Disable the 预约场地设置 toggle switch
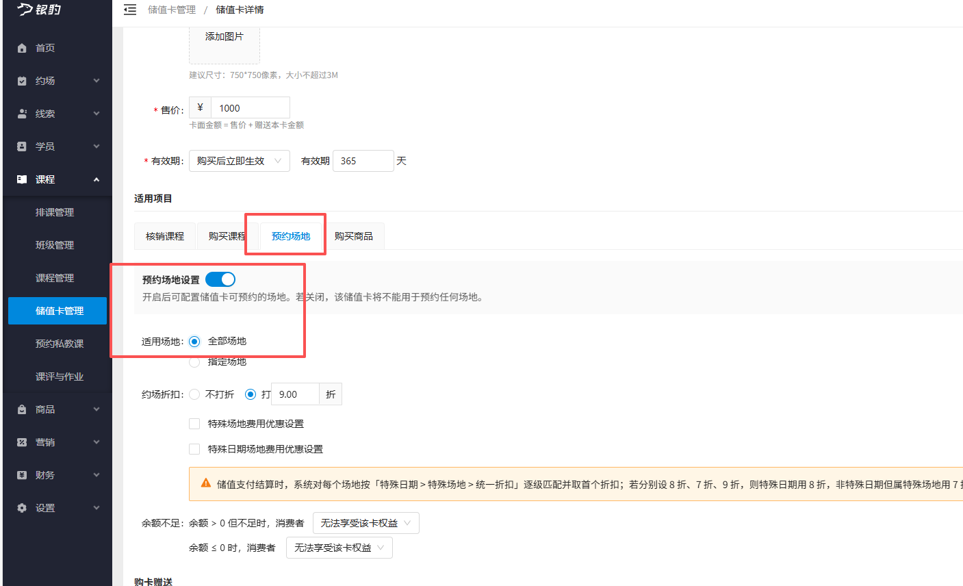963x586 pixels. (x=220, y=279)
